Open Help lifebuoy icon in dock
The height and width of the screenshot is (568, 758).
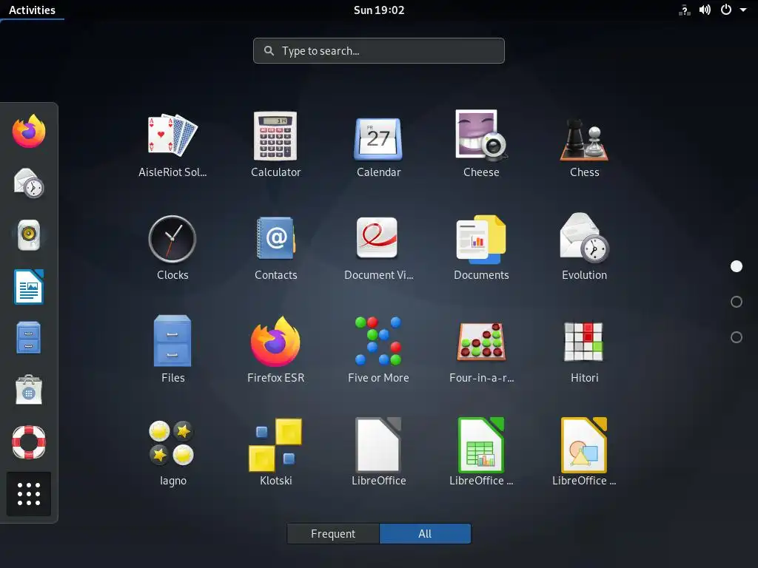click(x=29, y=442)
